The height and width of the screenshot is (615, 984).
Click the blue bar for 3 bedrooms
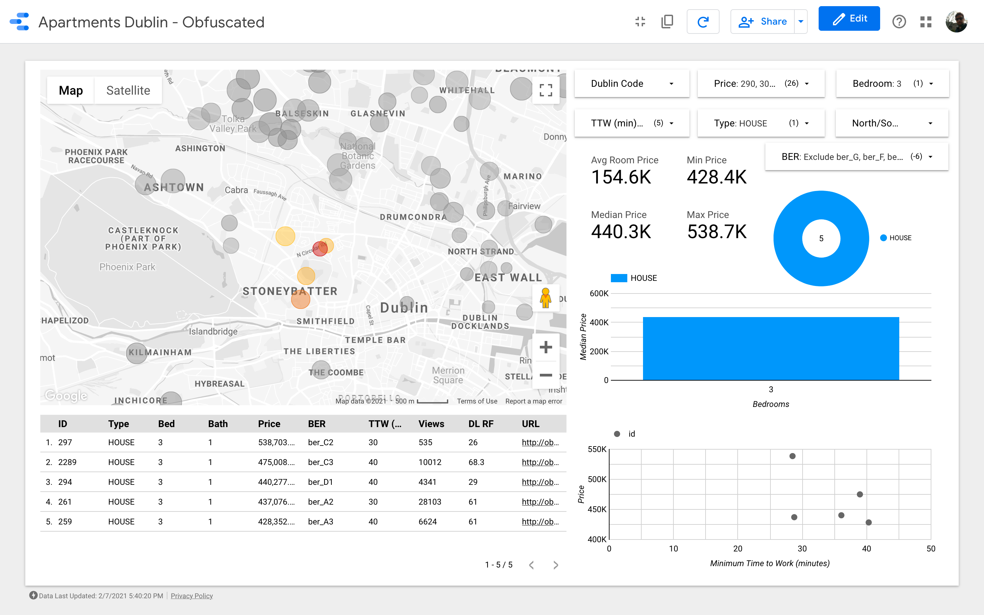tap(770, 348)
